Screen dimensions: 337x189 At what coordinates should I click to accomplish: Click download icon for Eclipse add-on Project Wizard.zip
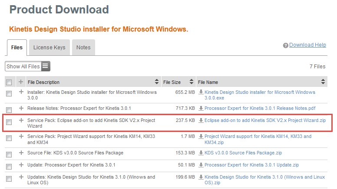click(x=201, y=120)
